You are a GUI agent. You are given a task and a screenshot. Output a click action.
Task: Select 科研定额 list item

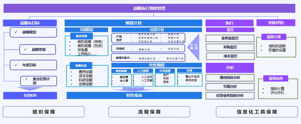(86, 80)
